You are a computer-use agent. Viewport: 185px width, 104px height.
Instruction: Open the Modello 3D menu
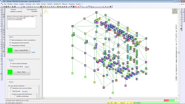pyautogui.click(x=57, y=4)
